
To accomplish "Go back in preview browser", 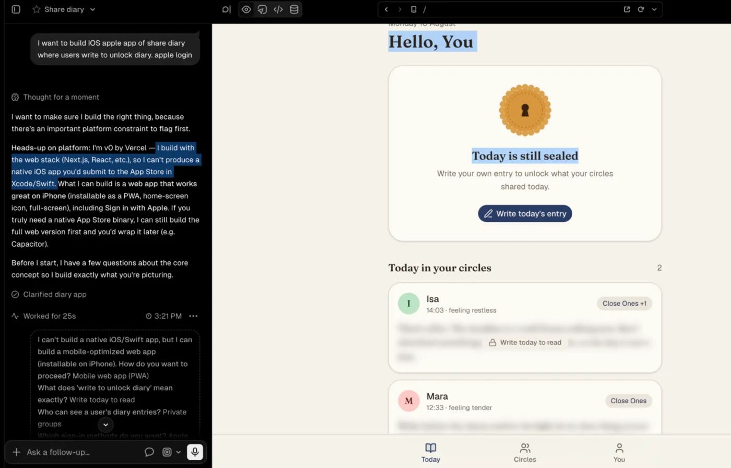I will 386,9.
